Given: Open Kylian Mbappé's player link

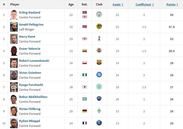Looking at the screenshot, I should (x=30, y=121).
